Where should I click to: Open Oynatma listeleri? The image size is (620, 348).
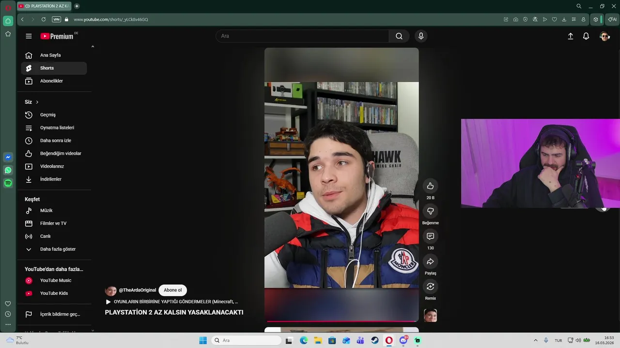54,128
